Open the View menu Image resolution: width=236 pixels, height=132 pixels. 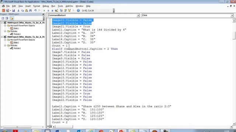[x=21, y=6]
